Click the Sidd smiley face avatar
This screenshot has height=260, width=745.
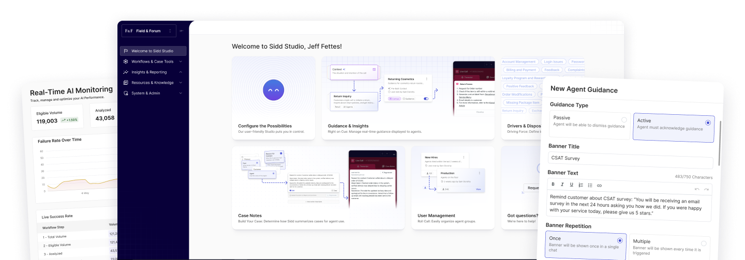pos(273,90)
